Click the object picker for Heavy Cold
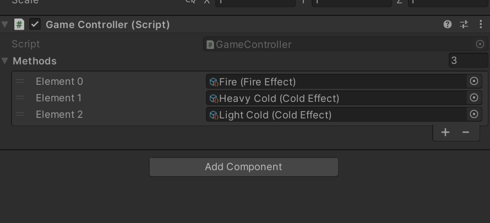The image size is (490, 223). point(473,98)
